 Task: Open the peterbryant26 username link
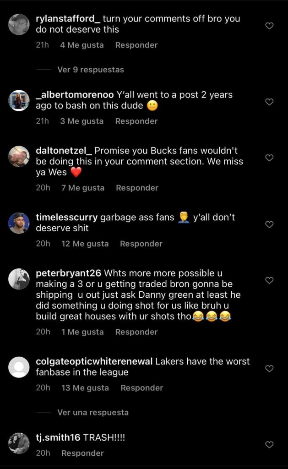pos(69,273)
